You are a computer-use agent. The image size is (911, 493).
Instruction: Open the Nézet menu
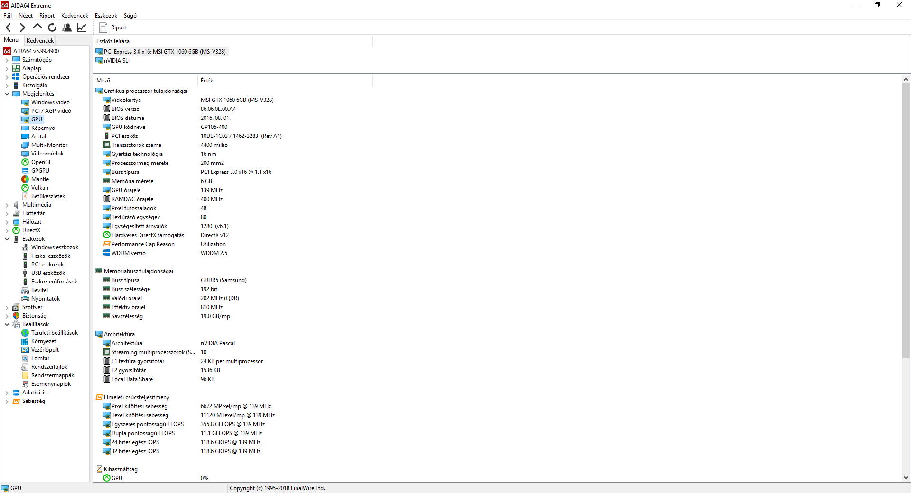coord(26,16)
